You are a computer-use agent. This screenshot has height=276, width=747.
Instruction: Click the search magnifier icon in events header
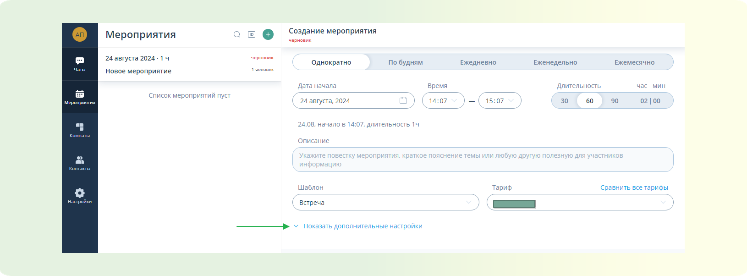[237, 34]
